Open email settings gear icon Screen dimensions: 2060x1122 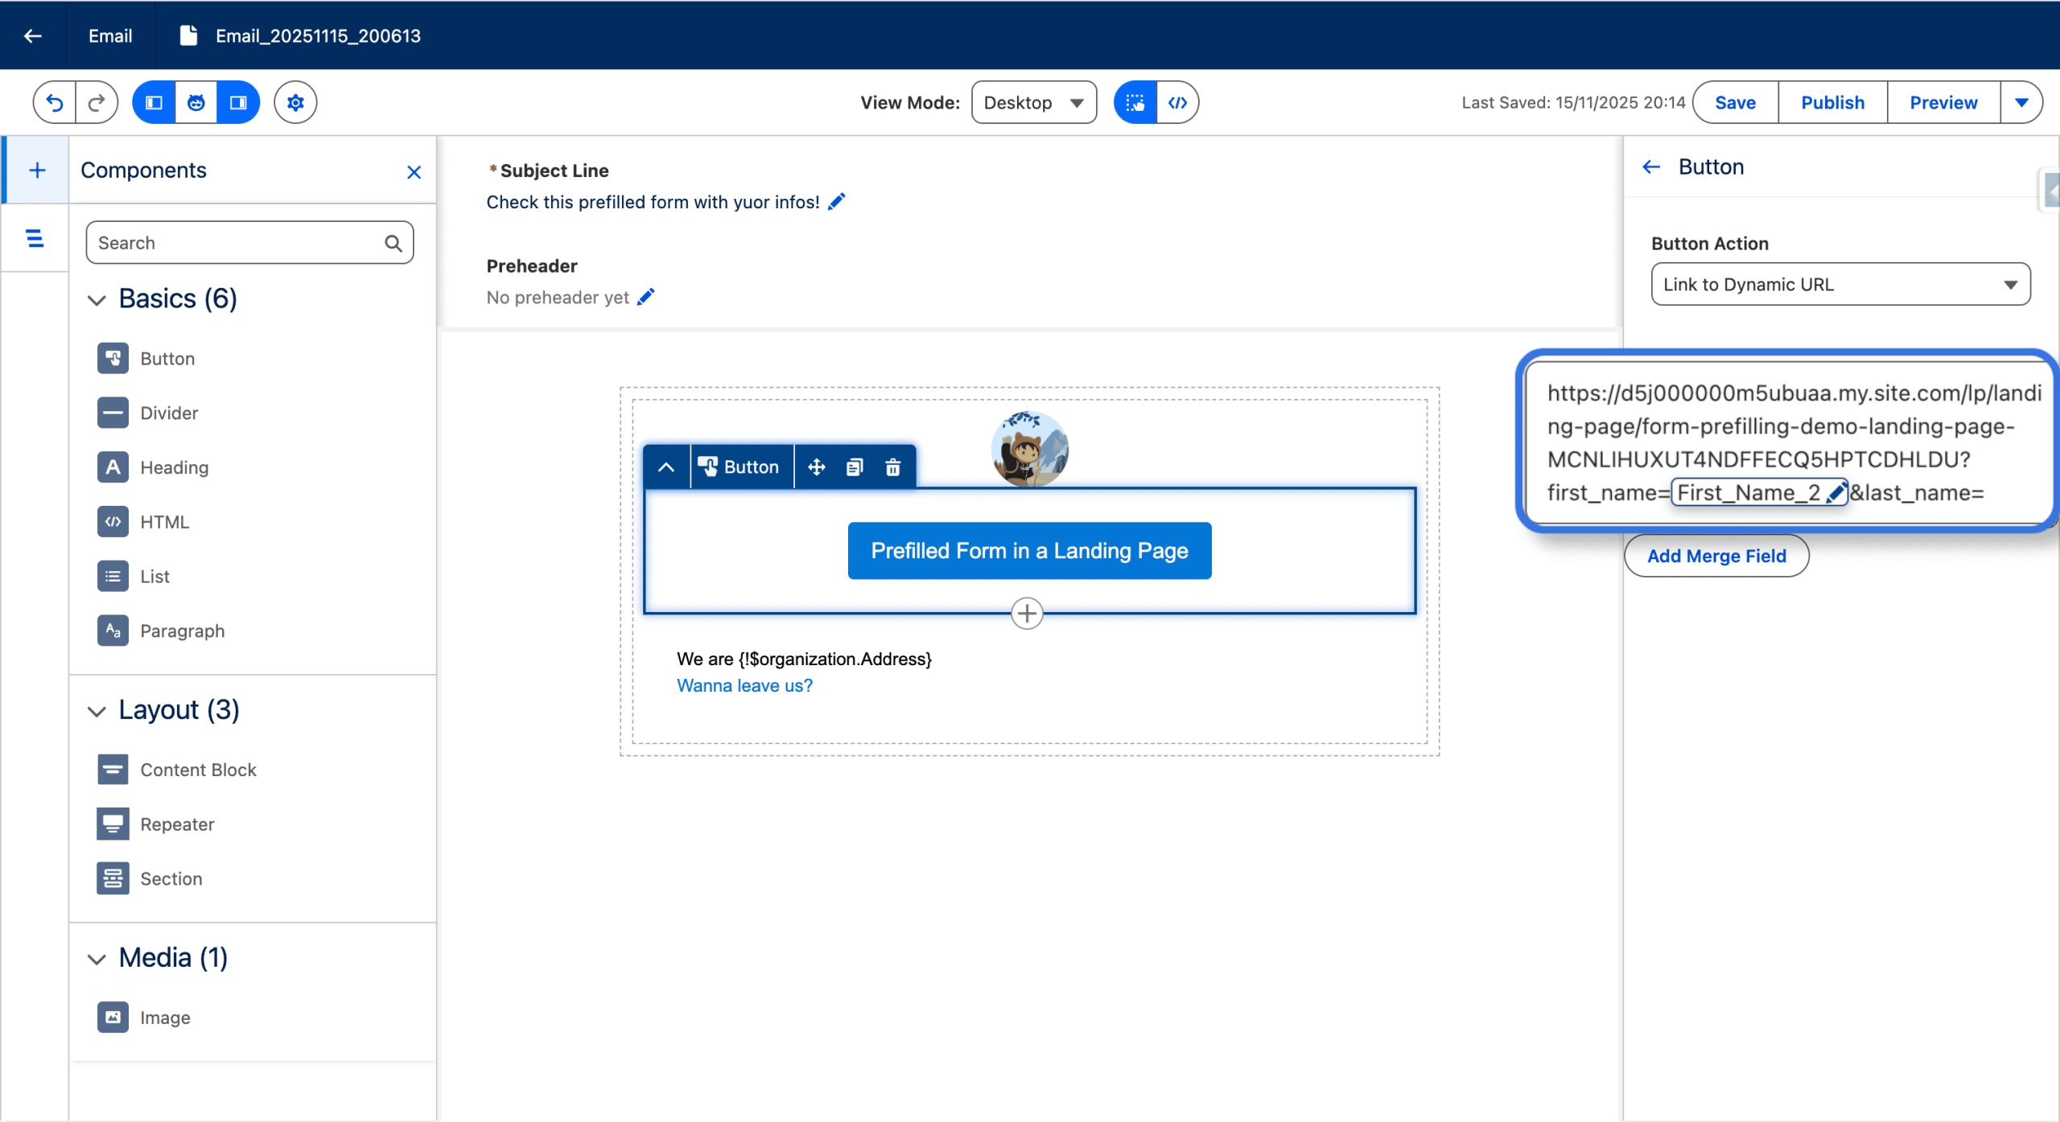[x=295, y=103]
